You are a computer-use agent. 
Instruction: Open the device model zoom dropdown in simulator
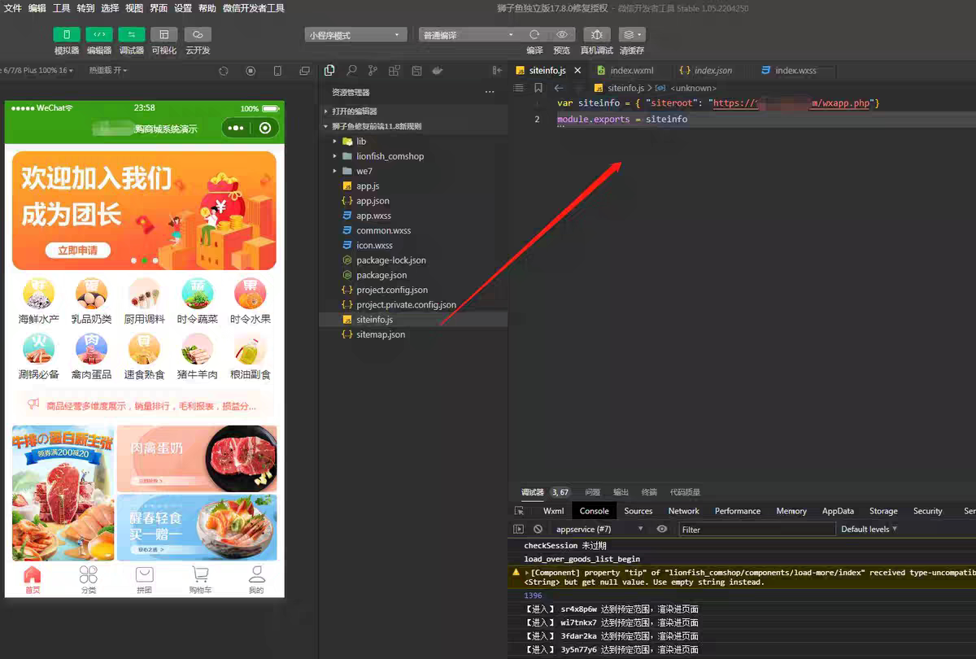[x=37, y=71]
